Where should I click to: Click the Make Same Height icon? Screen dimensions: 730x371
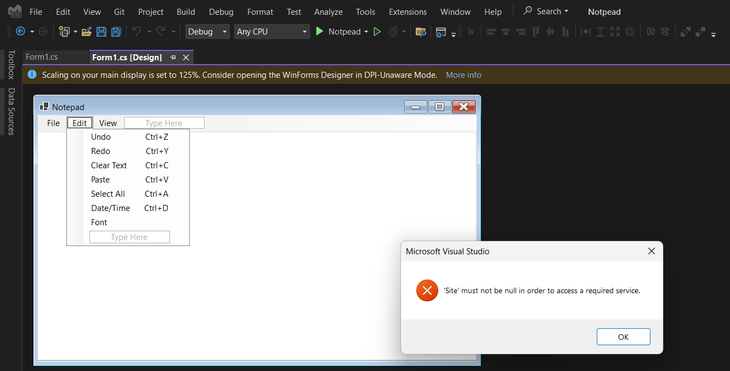[601, 32]
